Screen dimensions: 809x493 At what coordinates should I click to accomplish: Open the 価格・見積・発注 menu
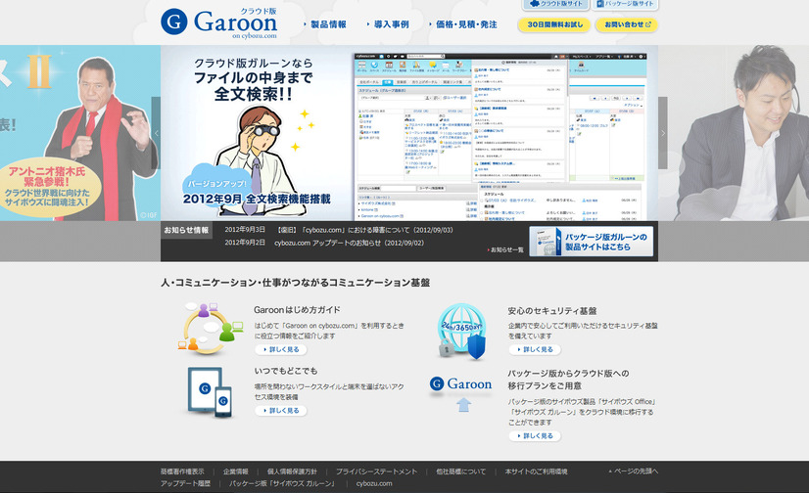click(463, 24)
